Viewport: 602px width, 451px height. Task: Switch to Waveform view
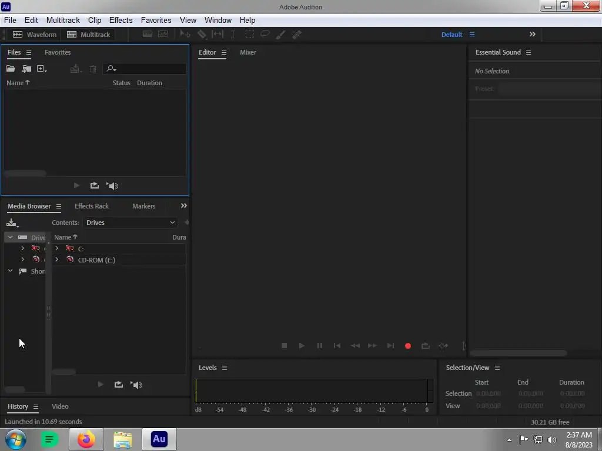click(x=35, y=35)
